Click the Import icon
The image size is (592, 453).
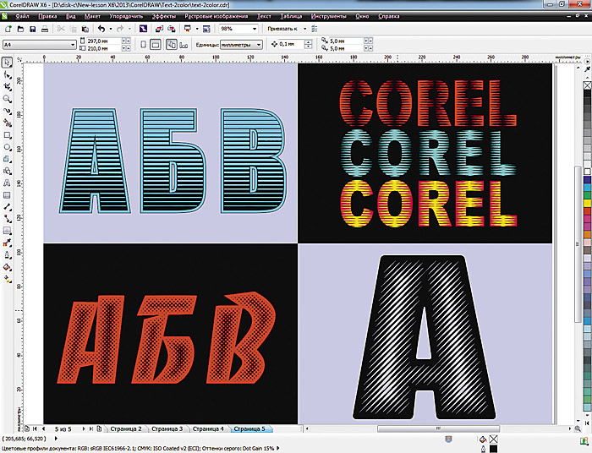(159, 29)
